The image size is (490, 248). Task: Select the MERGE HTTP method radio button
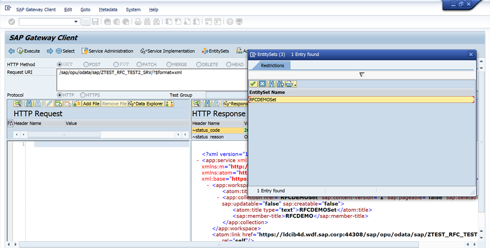tap(169, 65)
